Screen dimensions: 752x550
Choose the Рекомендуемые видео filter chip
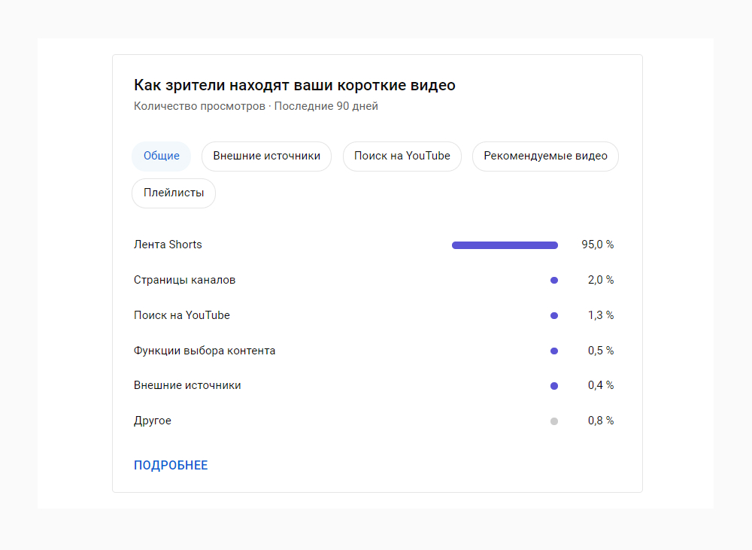pyautogui.click(x=545, y=156)
